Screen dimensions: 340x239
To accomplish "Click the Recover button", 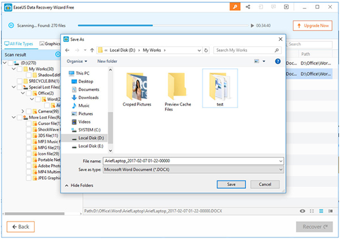I will 314,227.
